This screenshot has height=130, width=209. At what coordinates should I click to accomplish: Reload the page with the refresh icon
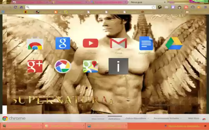pyautogui.click(x=15, y=7)
